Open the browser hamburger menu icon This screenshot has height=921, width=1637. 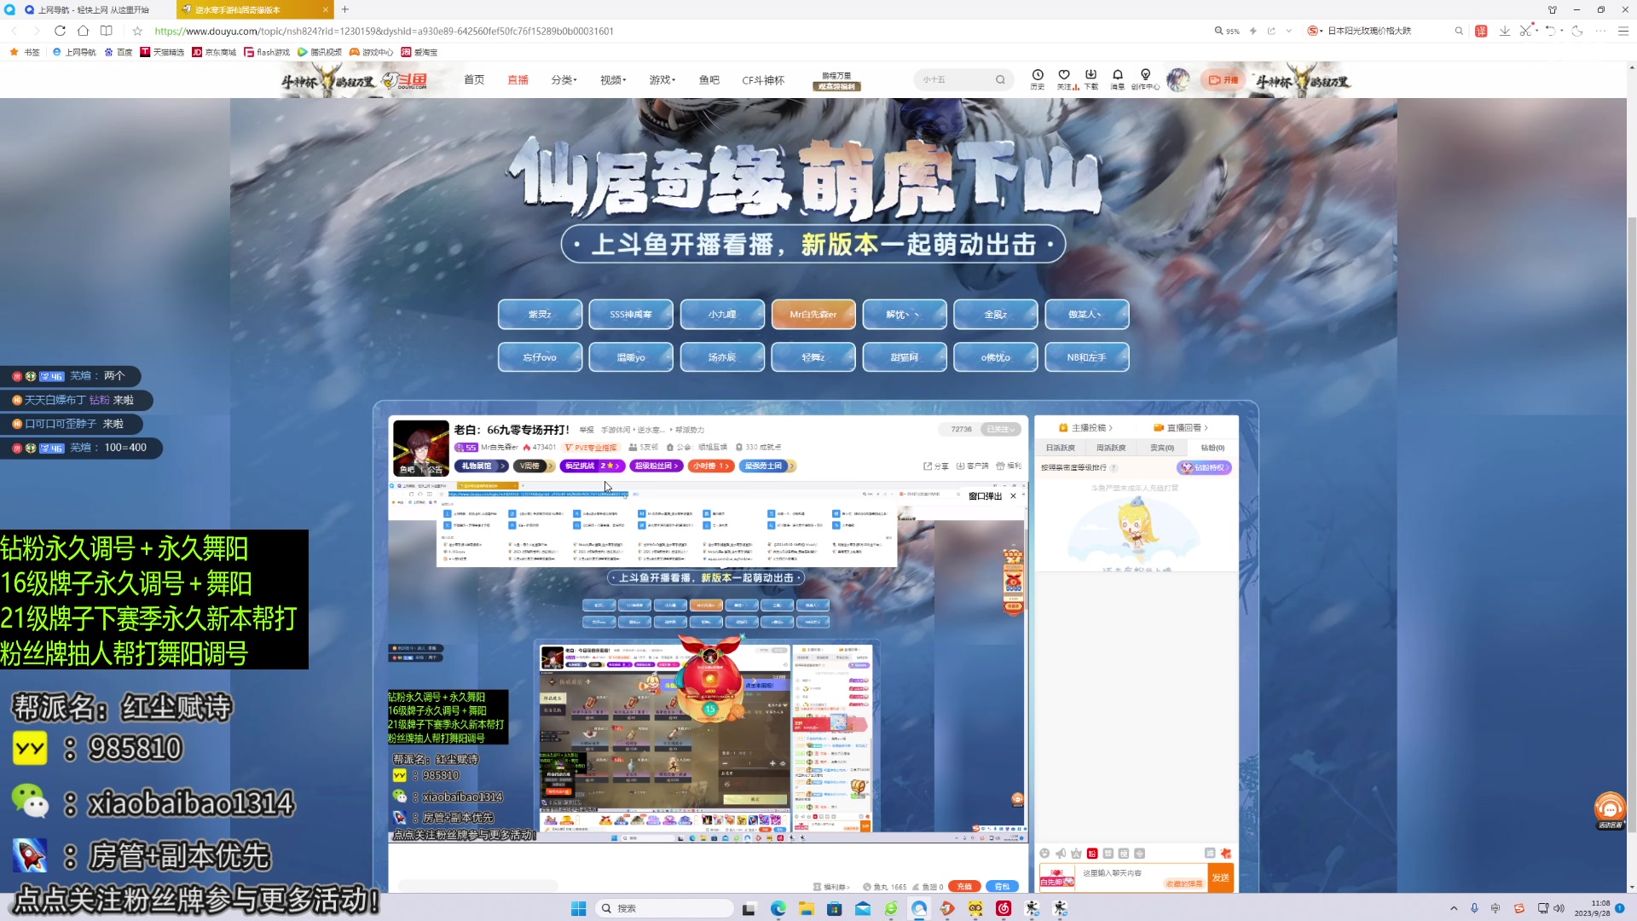coord(1623,31)
